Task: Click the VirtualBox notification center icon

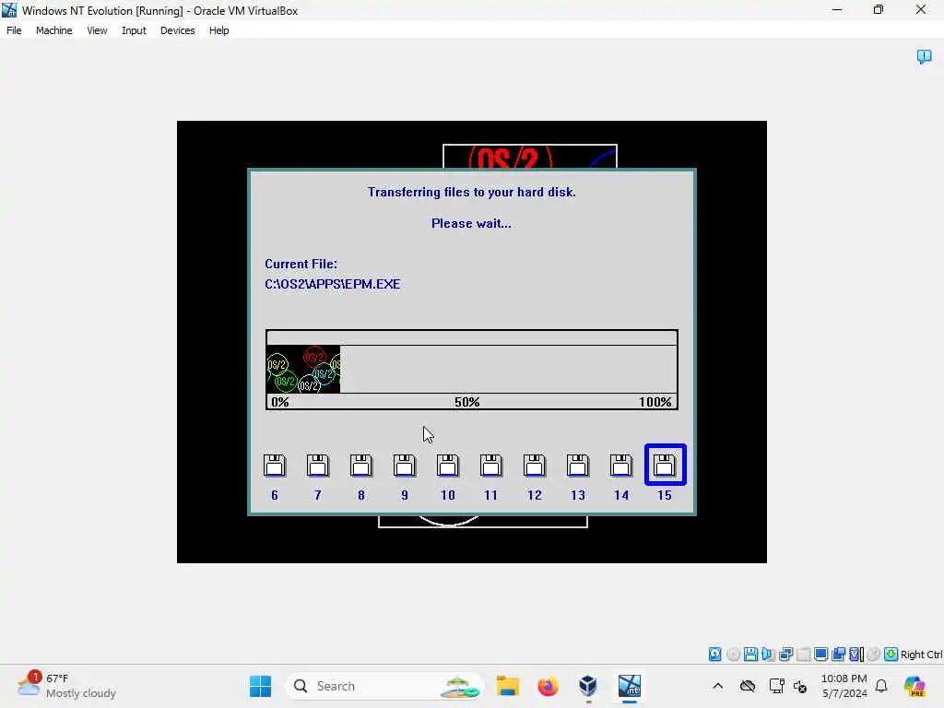Action: (x=924, y=56)
